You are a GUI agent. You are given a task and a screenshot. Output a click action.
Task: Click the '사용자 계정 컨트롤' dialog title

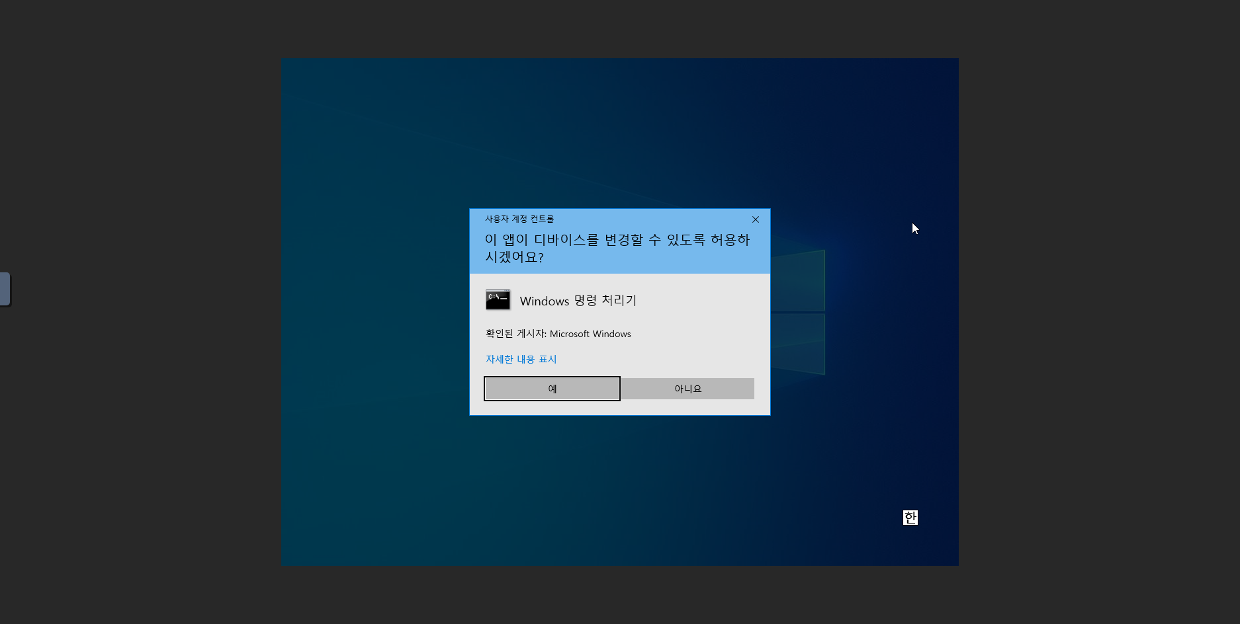519,219
